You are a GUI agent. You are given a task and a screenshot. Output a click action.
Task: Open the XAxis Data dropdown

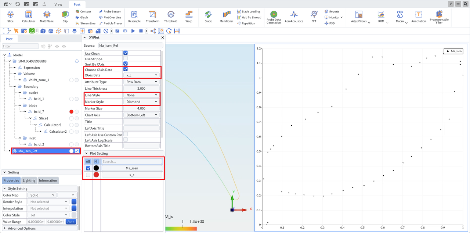point(141,75)
